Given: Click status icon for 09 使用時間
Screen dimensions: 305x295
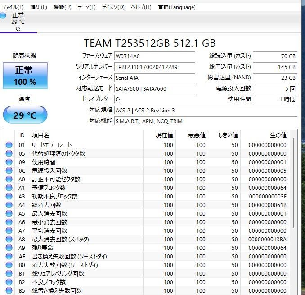Looking at the screenshot, I should [x=9, y=162].
